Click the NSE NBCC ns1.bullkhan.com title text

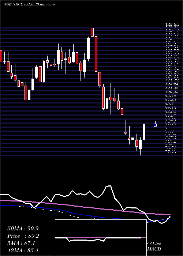point(29,4)
